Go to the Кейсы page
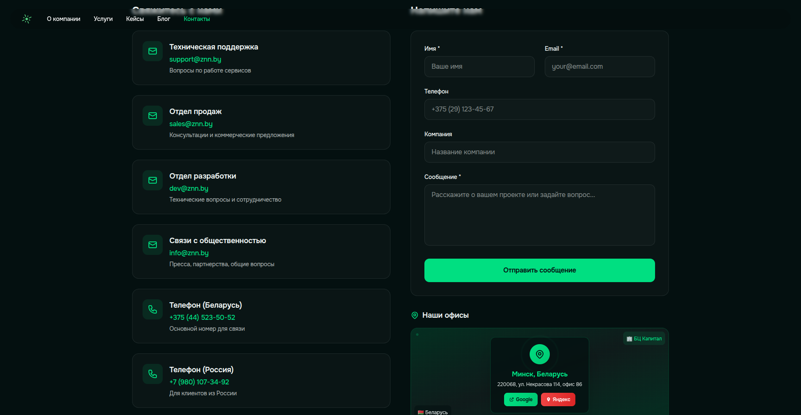The image size is (801, 415). (x=135, y=19)
